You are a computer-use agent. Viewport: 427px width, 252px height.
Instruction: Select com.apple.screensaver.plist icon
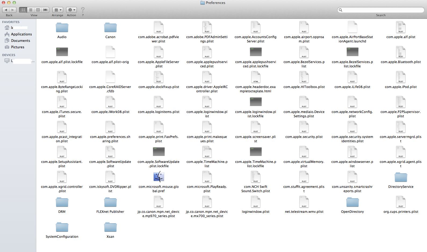[x=256, y=127]
